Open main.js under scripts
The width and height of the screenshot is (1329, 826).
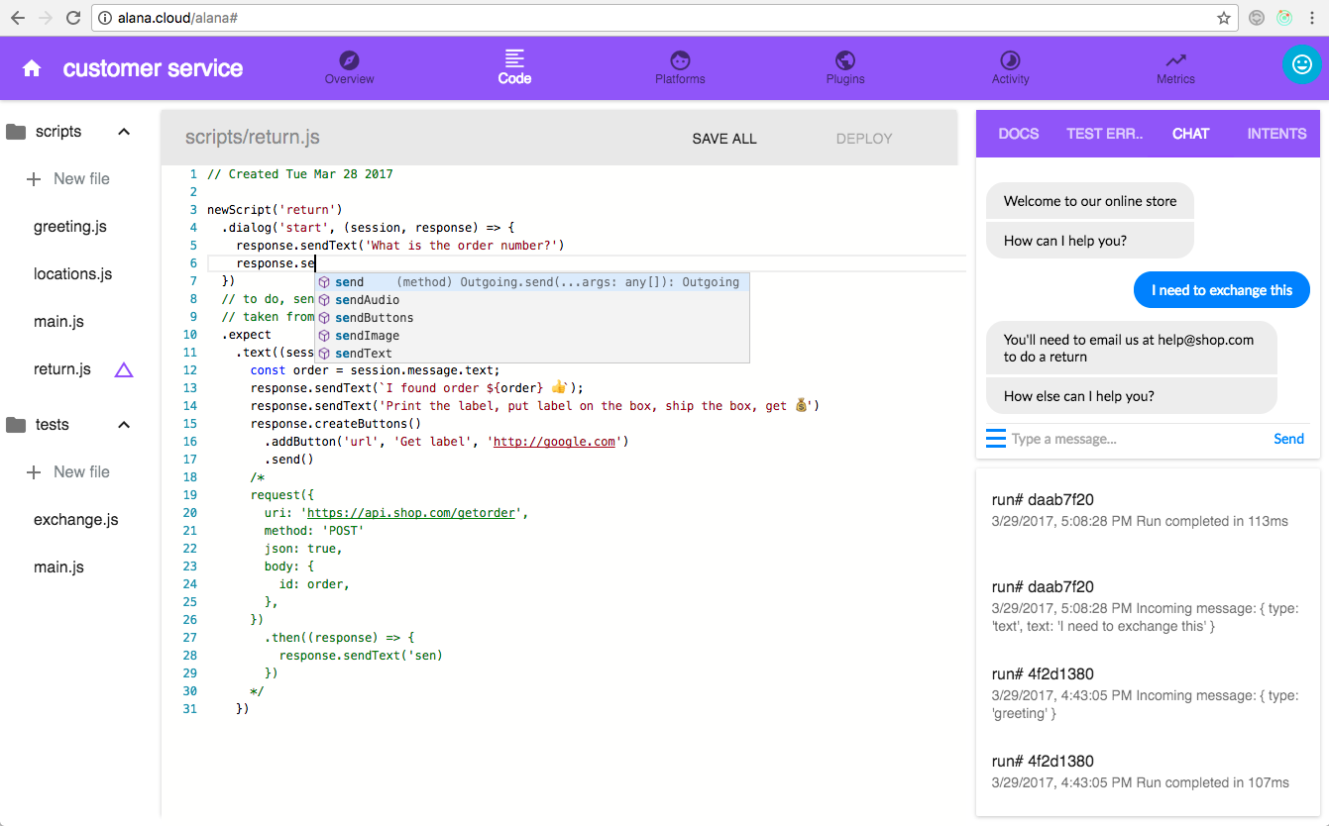(x=58, y=322)
